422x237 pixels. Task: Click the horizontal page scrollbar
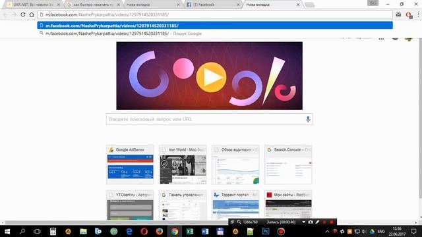(x=116, y=223)
